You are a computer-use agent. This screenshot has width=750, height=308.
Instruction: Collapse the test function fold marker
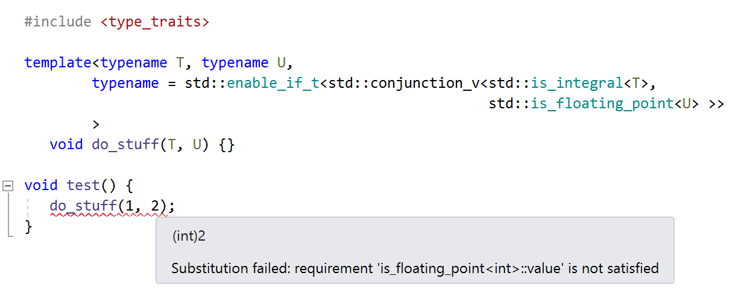[x=8, y=186]
